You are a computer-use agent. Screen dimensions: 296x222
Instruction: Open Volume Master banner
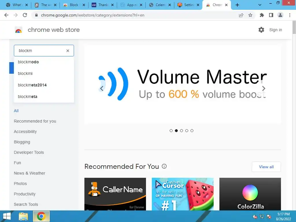point(183,84)
